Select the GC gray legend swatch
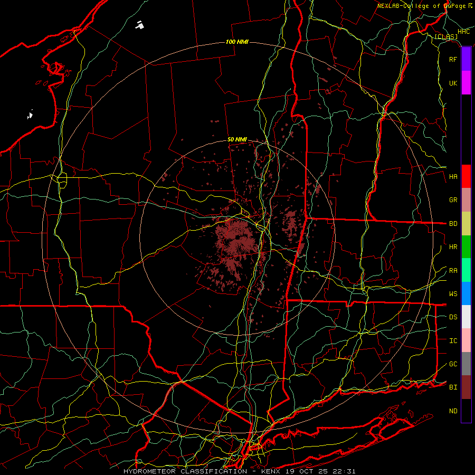Image resolution: width=475 pixels, height=475 pixels. click(466, 364)
